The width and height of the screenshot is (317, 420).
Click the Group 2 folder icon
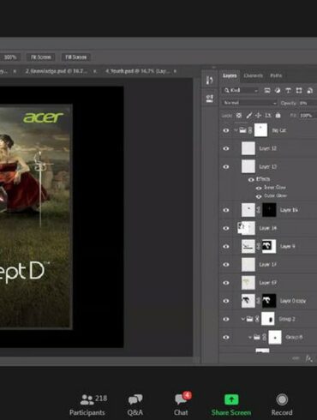(x=249, y=319)
